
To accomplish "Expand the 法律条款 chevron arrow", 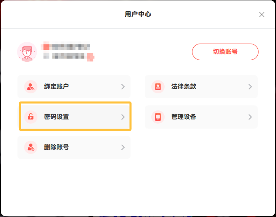I will click(x=250, y=87).
